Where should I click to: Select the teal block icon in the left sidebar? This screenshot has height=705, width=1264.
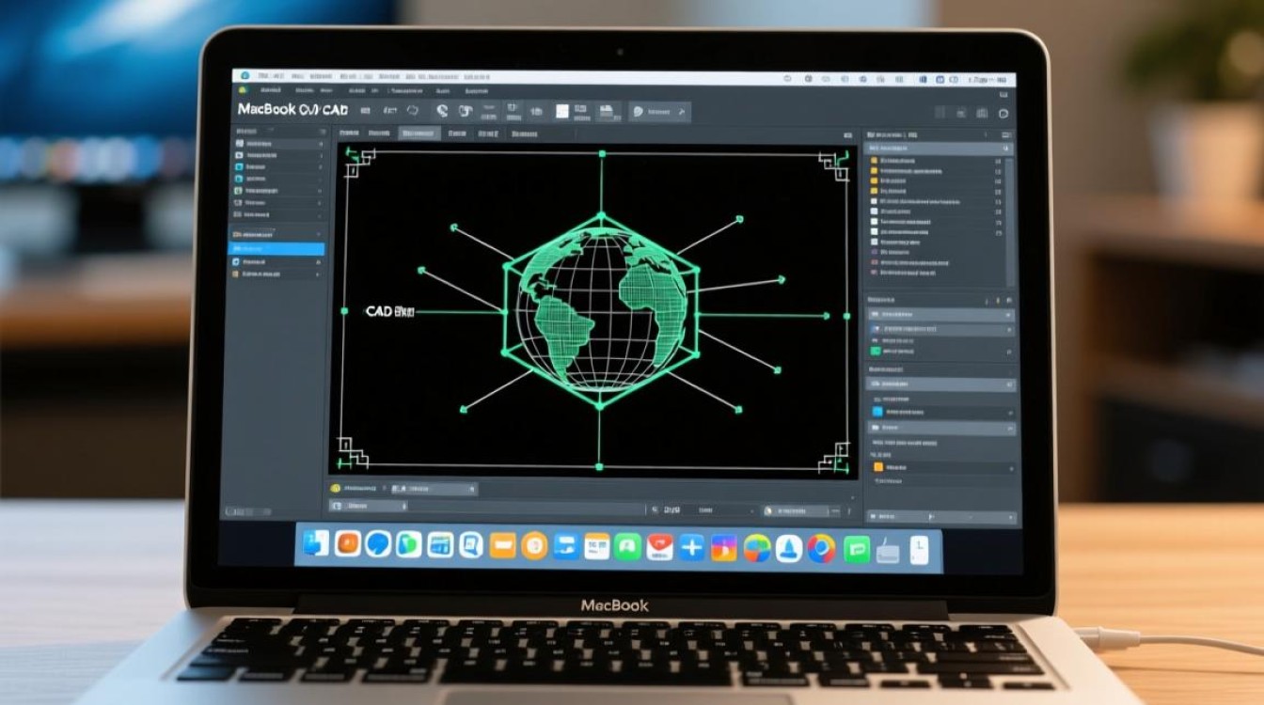pyautogui.click(x=239, y=167)
